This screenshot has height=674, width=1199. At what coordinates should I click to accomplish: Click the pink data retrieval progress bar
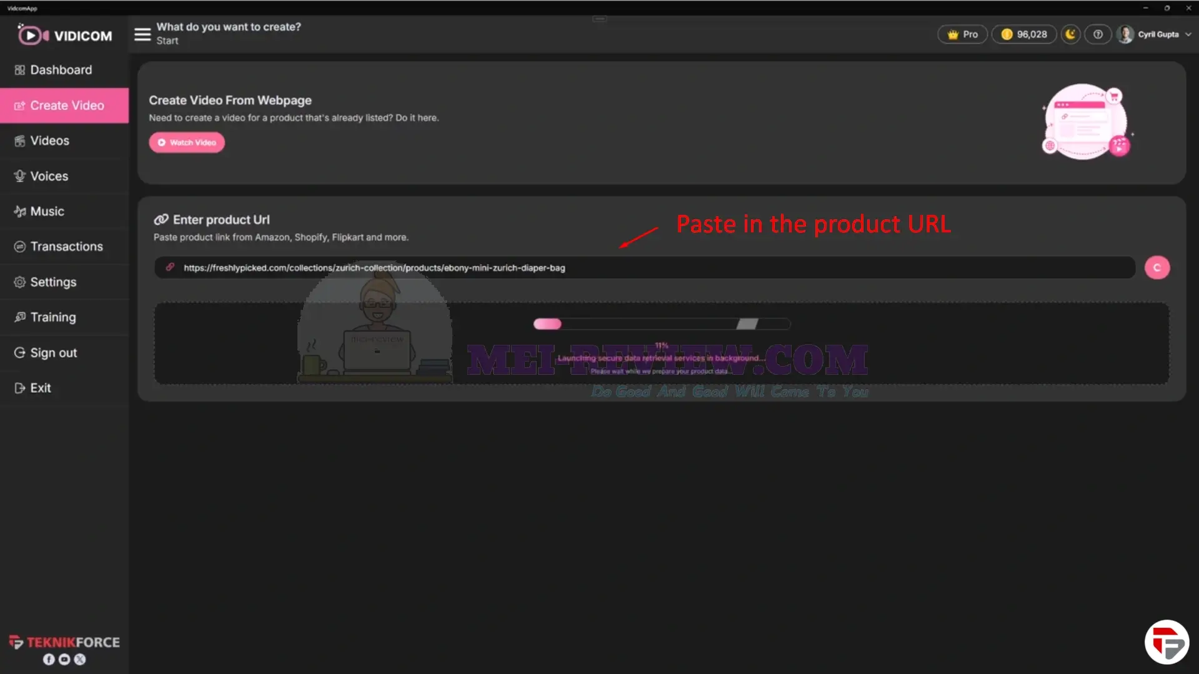coord(662,324)
